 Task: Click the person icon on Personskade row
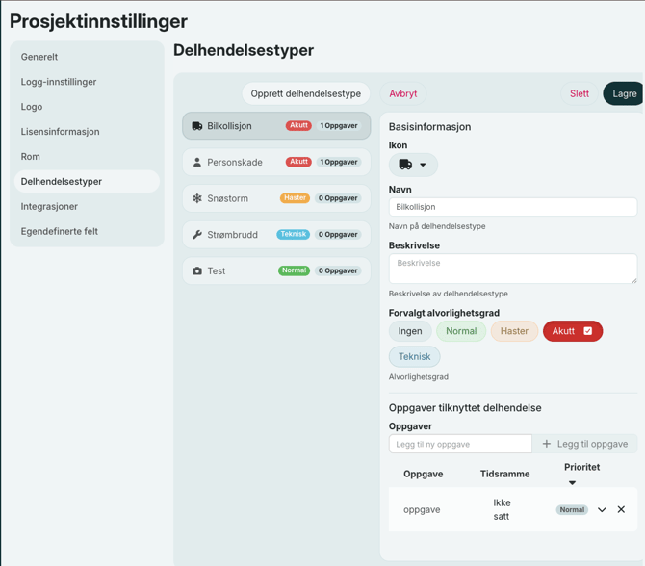[197, 162]
